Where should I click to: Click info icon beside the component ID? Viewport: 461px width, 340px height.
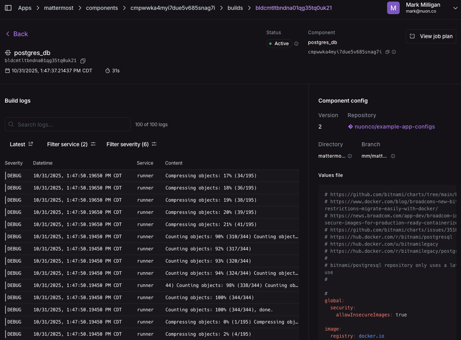[x=394, y=52]
